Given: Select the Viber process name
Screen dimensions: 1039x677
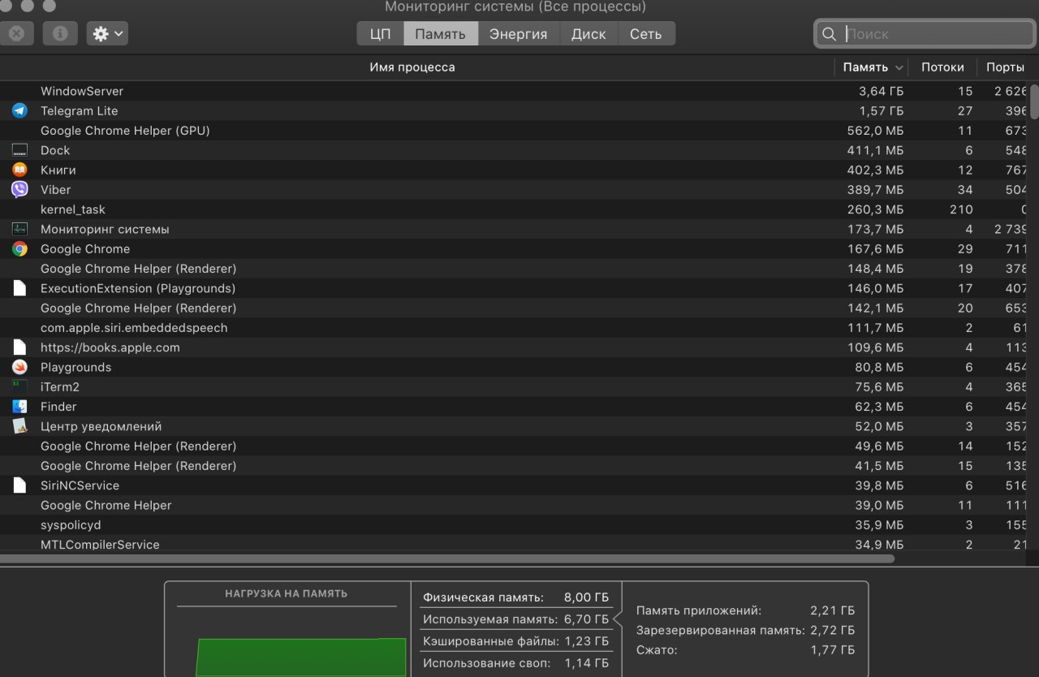Looking at the screenshot, I should [x=55, y=190].
